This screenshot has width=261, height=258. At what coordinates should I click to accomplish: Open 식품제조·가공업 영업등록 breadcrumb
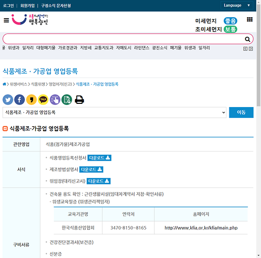[x=97, y=84]
